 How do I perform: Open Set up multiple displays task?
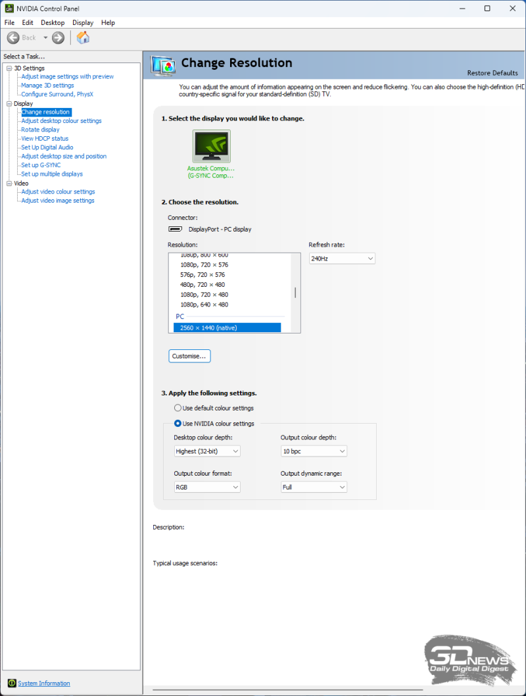[x=52, y=174]
